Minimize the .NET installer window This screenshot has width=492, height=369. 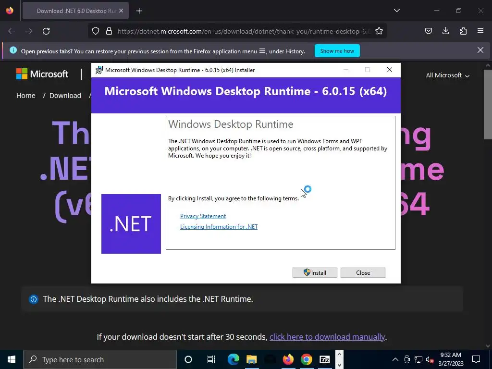point(346,70)
